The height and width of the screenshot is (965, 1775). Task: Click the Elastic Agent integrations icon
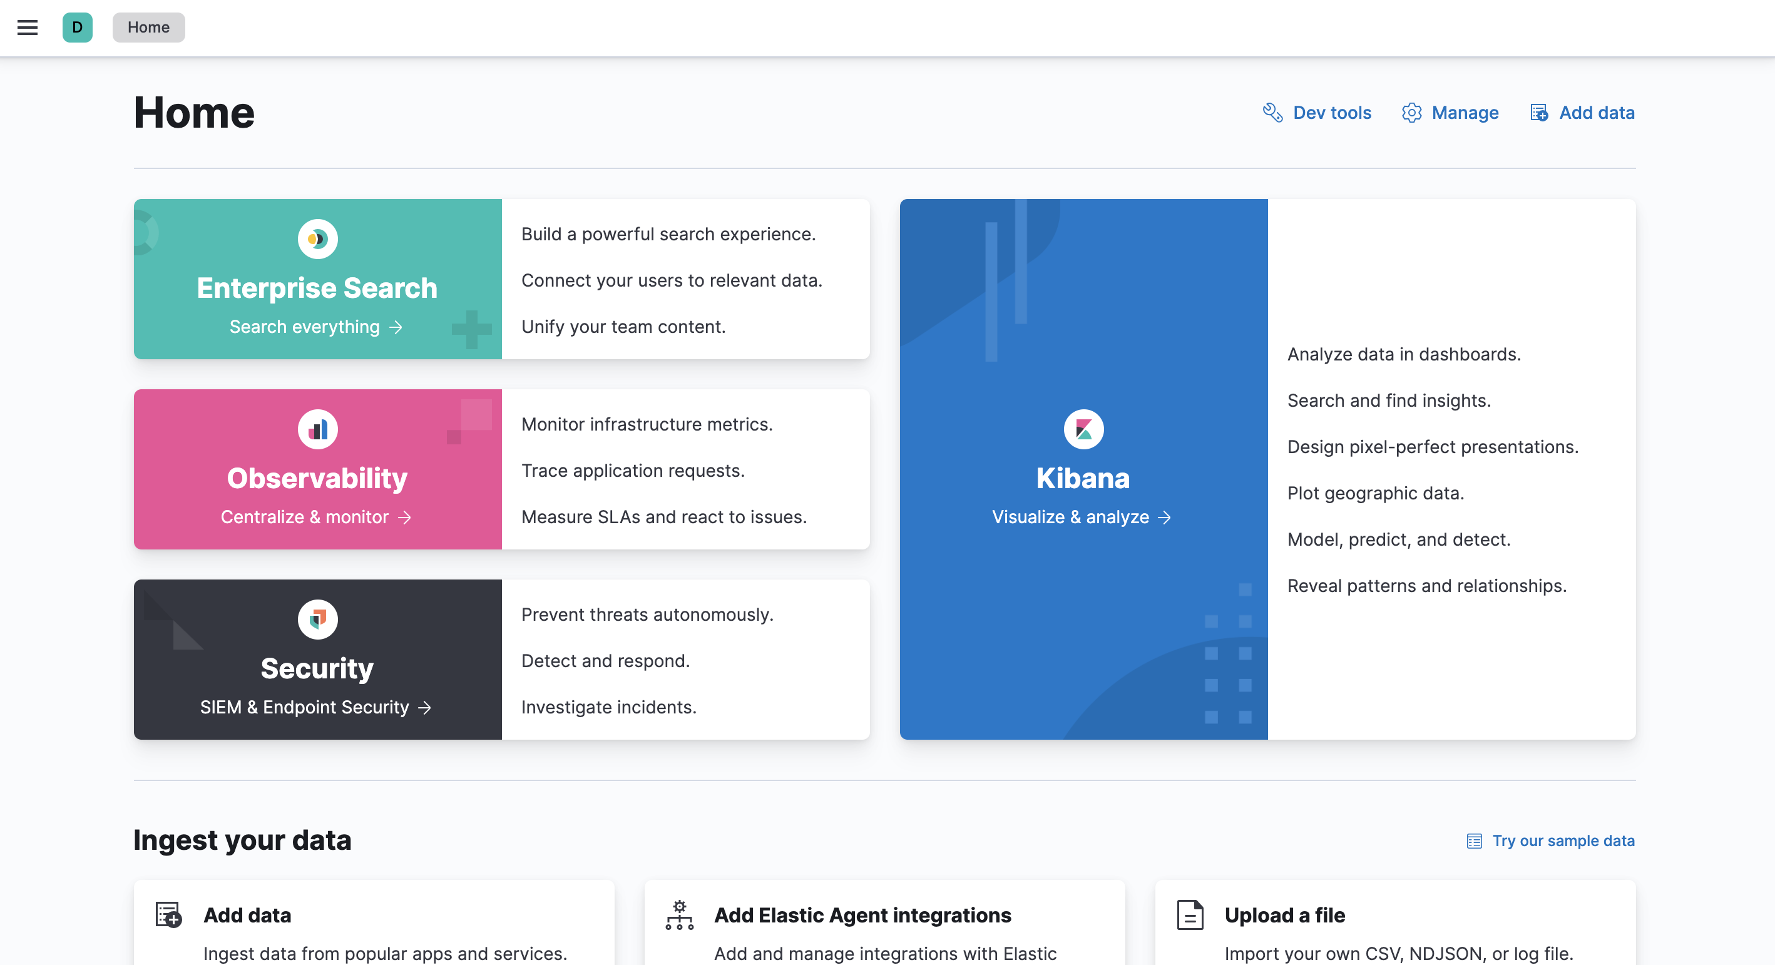click(680, 916)
